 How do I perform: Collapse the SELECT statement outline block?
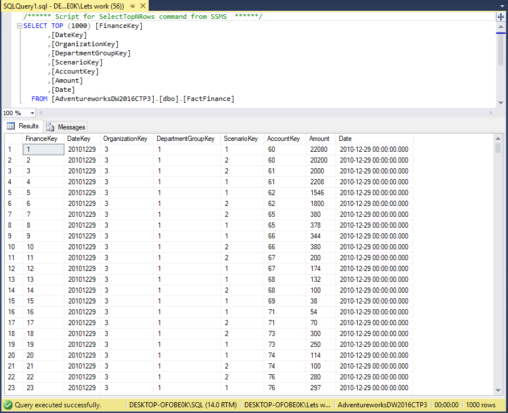pyautogui.click(x=19, y=26)
